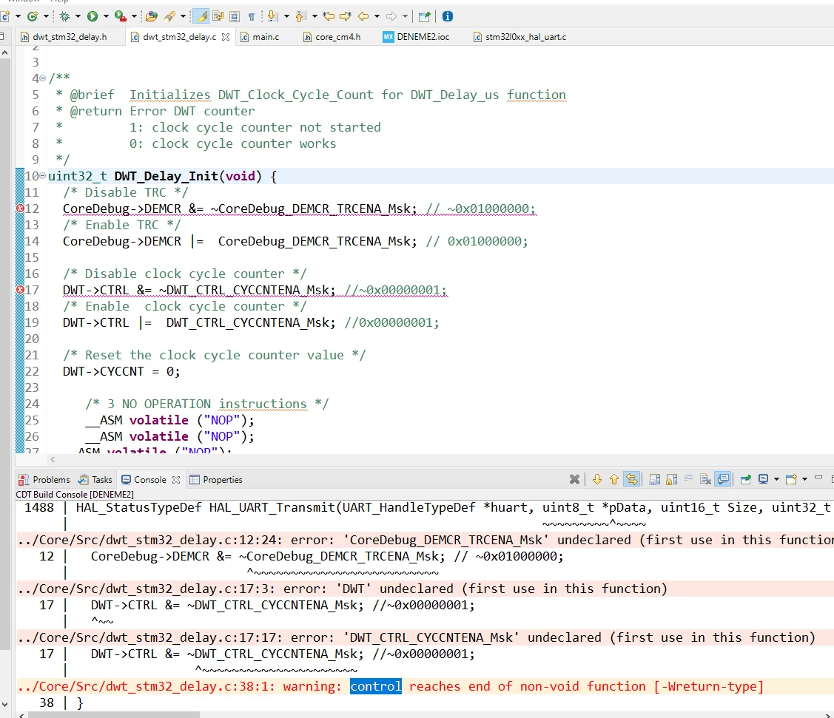Navigate Back with yellow left arrow
This screenshot has width=834, height=718.
[363, 16]
